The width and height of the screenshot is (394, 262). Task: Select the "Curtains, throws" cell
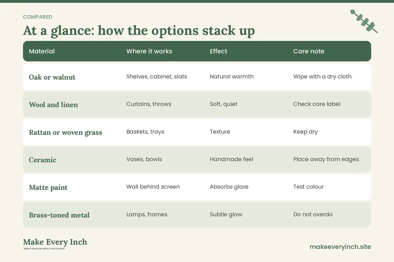pos(149,104)
